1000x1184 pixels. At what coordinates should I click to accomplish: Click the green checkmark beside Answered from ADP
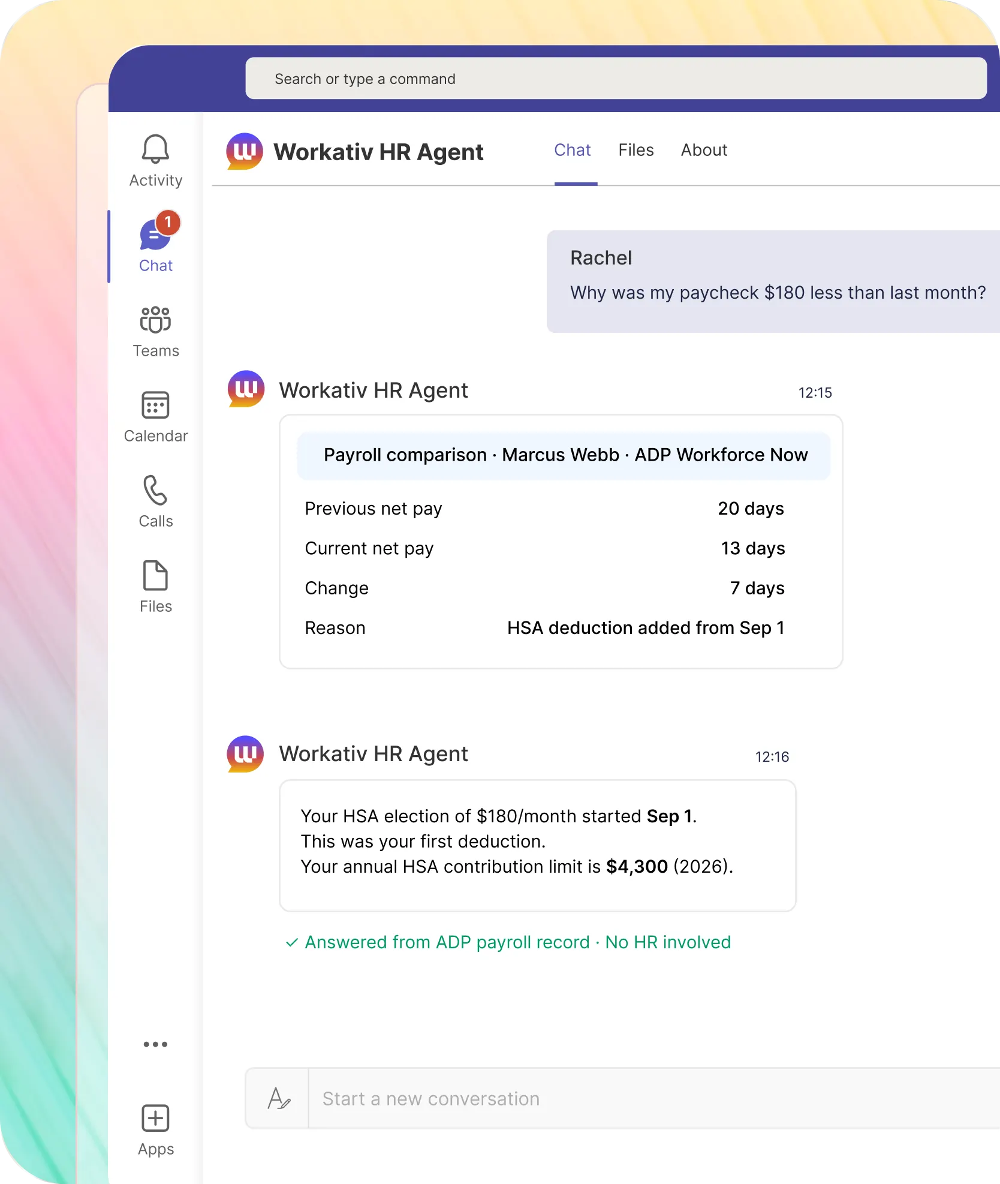point(292,942)
